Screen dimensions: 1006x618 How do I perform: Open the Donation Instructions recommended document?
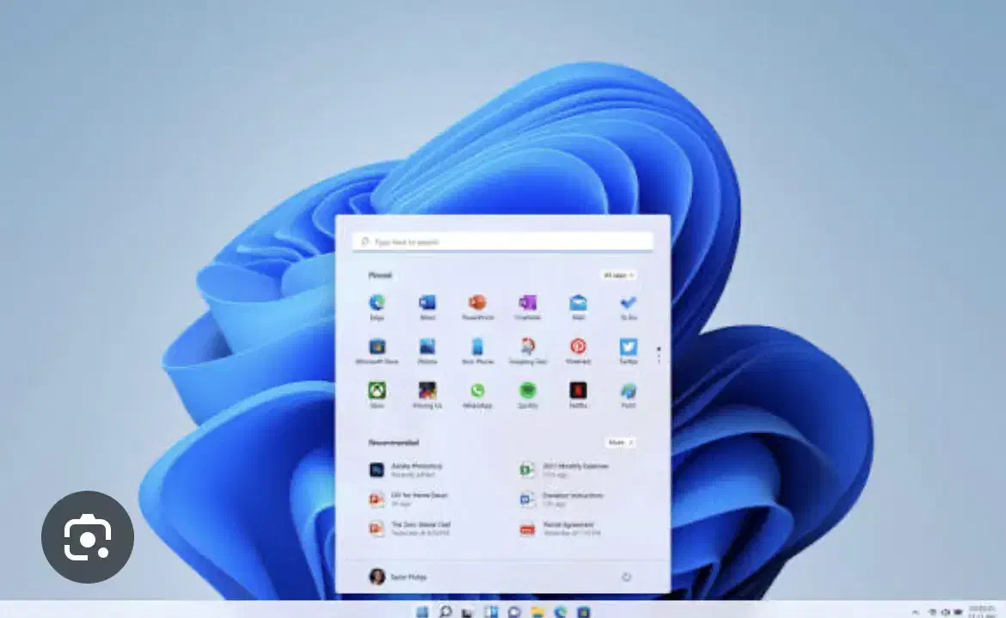coord(562,499)
